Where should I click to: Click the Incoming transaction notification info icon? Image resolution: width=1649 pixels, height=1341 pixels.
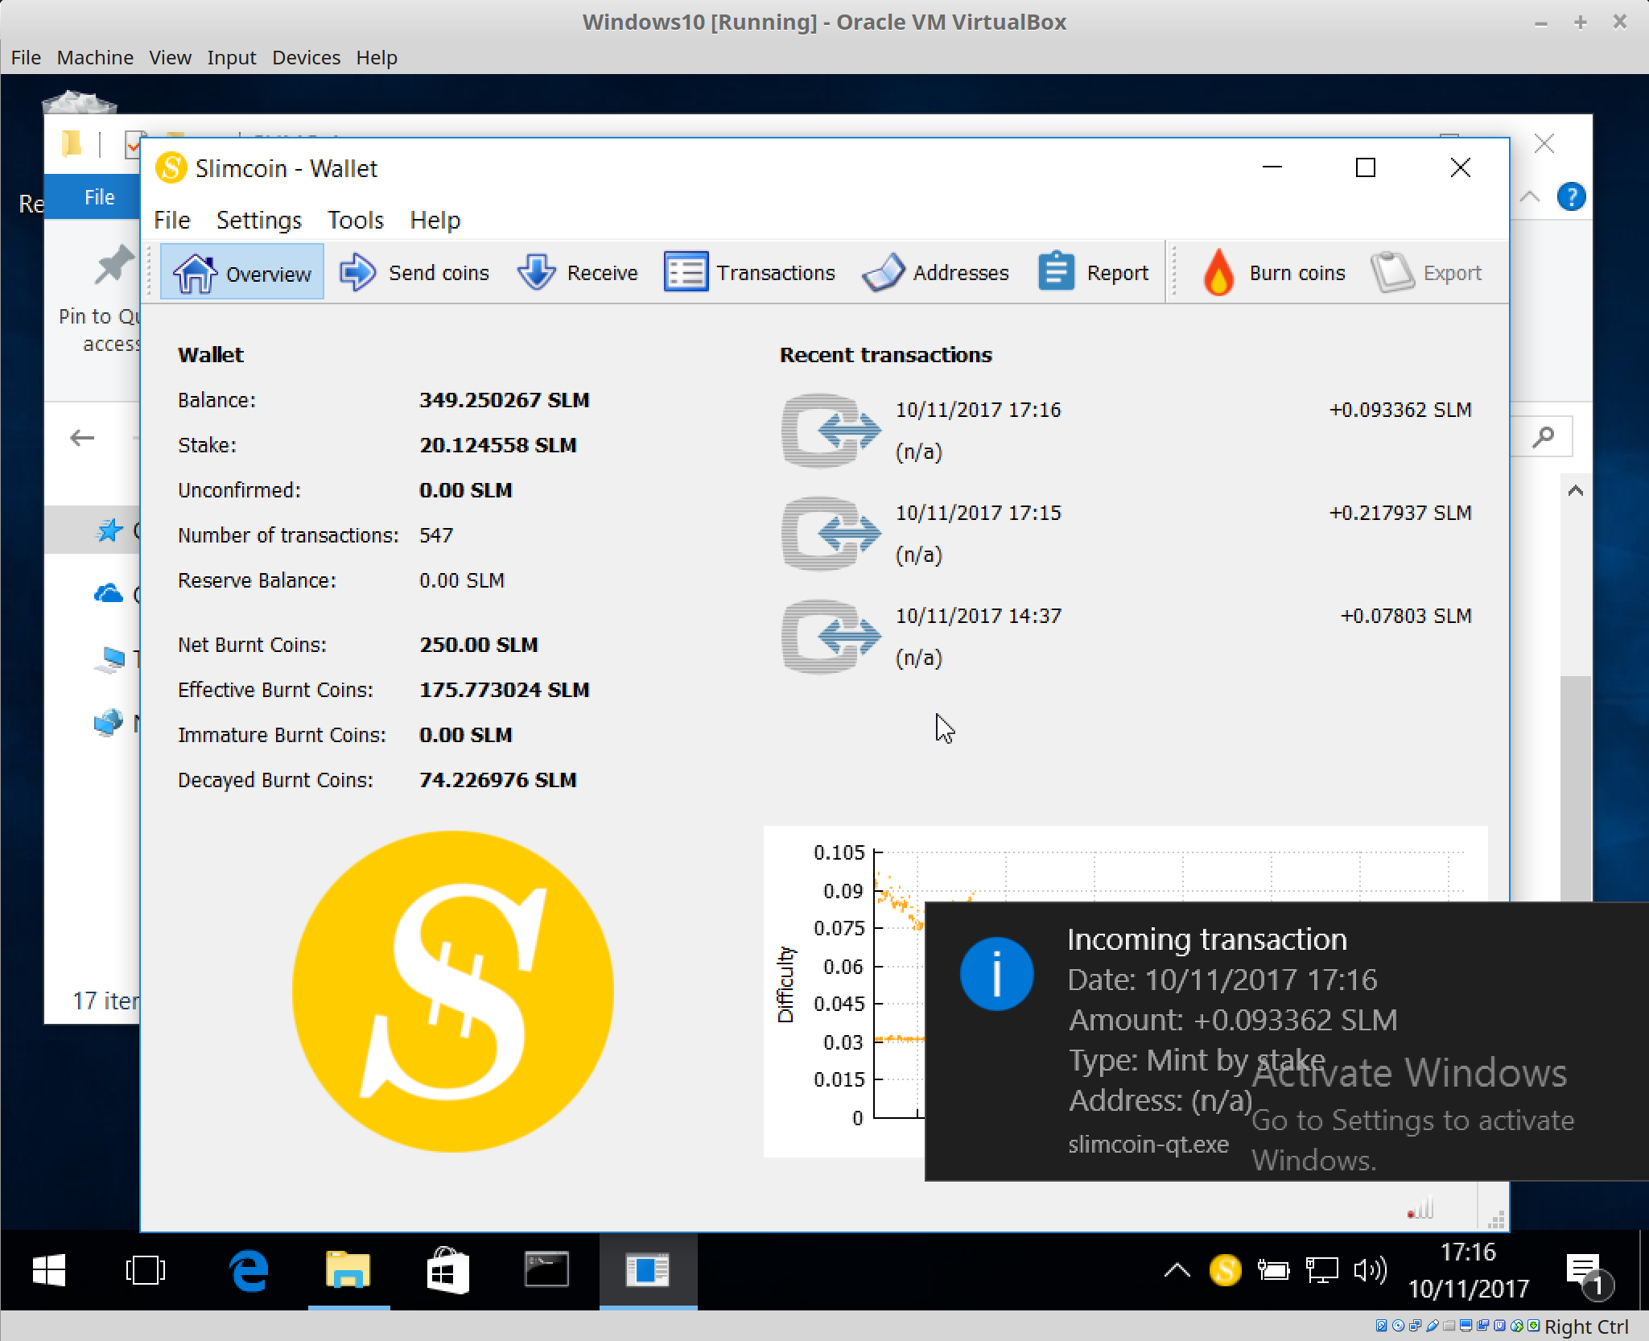click(996, 974)
